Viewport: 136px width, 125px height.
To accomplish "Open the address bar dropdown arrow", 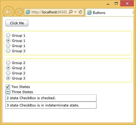I will [75, 12].
